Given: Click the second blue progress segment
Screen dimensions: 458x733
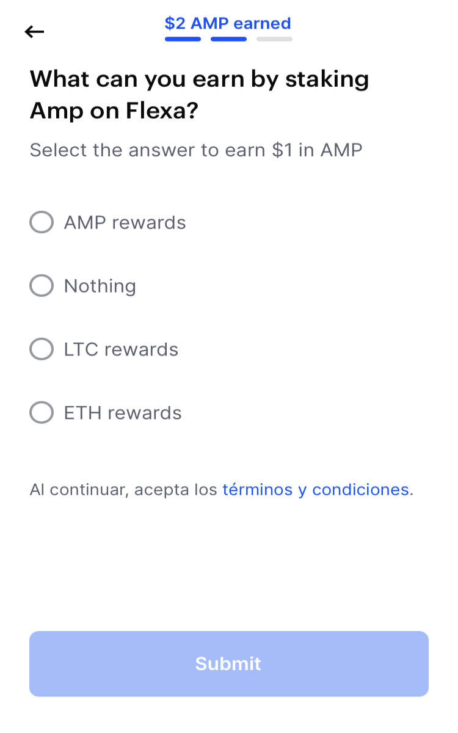Looking at the screenshot, I should (x=228, y=39).
